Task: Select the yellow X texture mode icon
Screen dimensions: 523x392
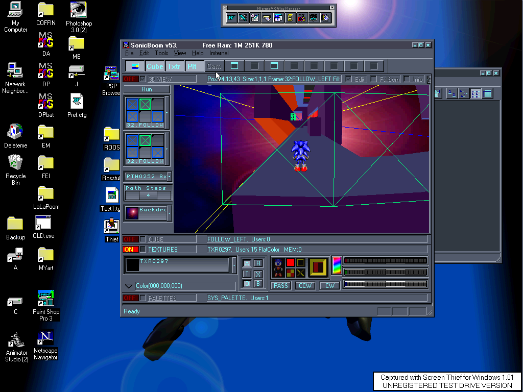Action: [x=301, y=273]
